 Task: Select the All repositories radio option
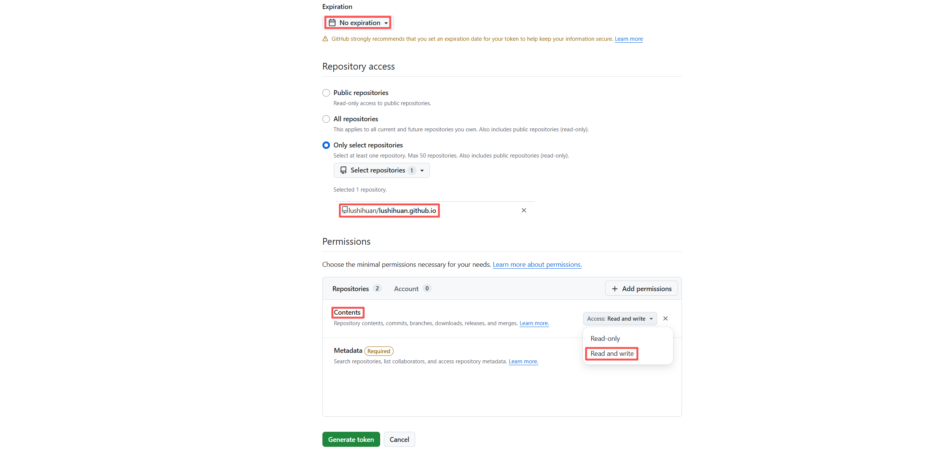326,119
